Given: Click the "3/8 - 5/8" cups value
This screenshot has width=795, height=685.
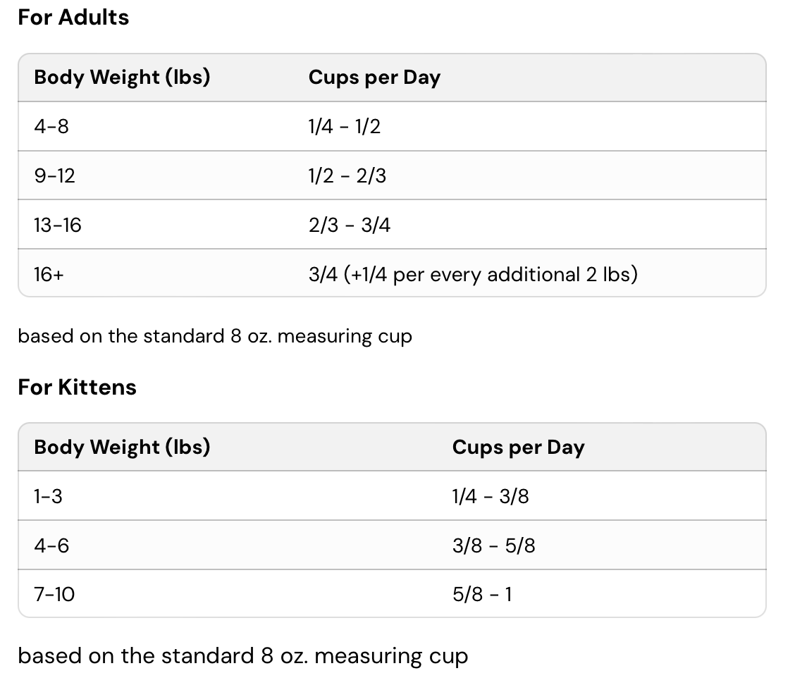Looking at the screenshot, I should point(493,545).
